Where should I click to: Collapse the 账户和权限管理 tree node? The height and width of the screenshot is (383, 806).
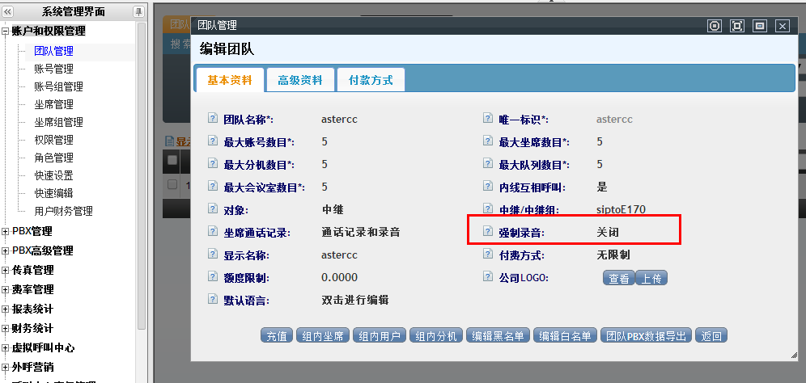6,32
